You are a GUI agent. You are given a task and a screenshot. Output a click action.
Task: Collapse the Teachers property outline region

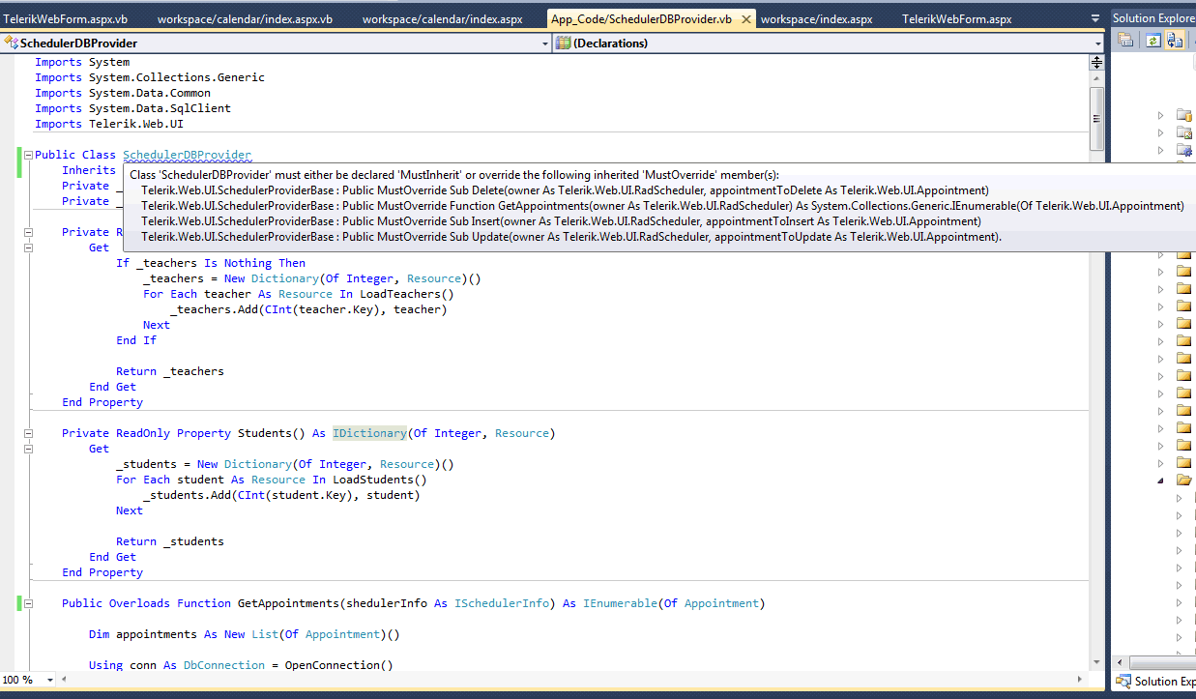click(x=28, y=232)
